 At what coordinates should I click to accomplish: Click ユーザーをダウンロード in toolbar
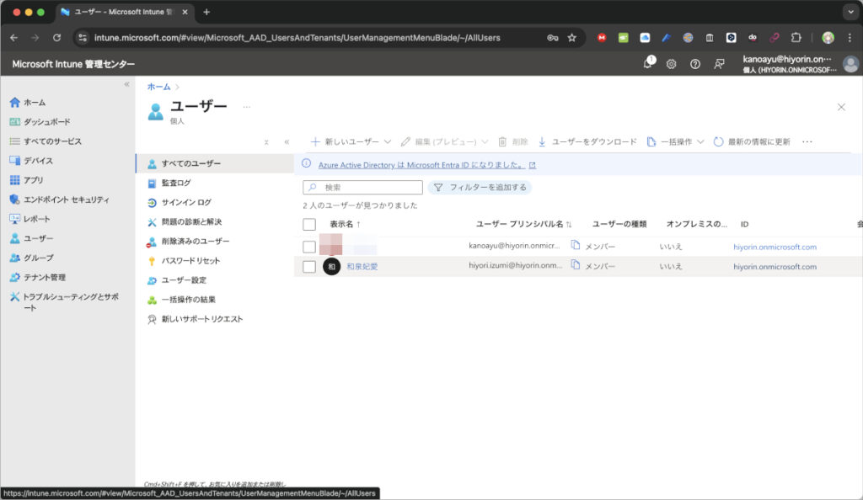click(587, 141)
